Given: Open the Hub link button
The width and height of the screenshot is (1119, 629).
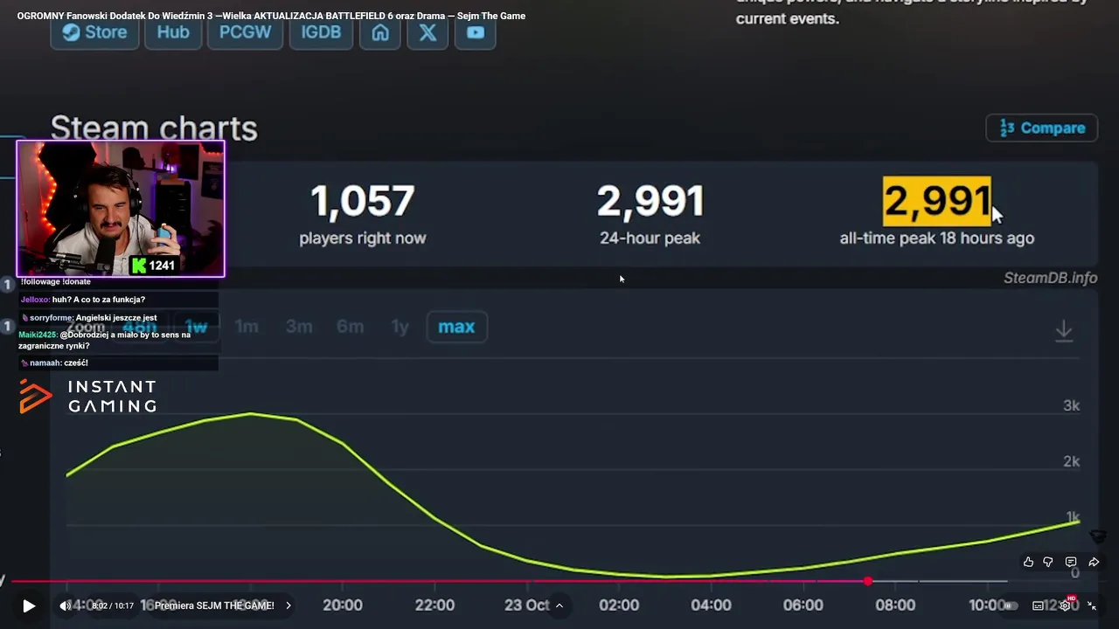Looking at the screenshot, I should 173,32.
